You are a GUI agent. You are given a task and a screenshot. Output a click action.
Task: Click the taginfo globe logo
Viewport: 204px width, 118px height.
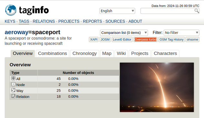11,10
